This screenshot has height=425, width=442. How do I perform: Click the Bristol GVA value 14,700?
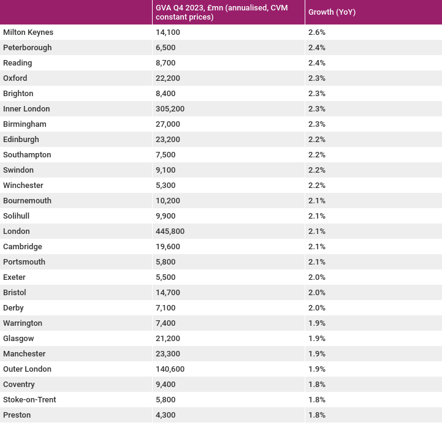click(168, 292)
